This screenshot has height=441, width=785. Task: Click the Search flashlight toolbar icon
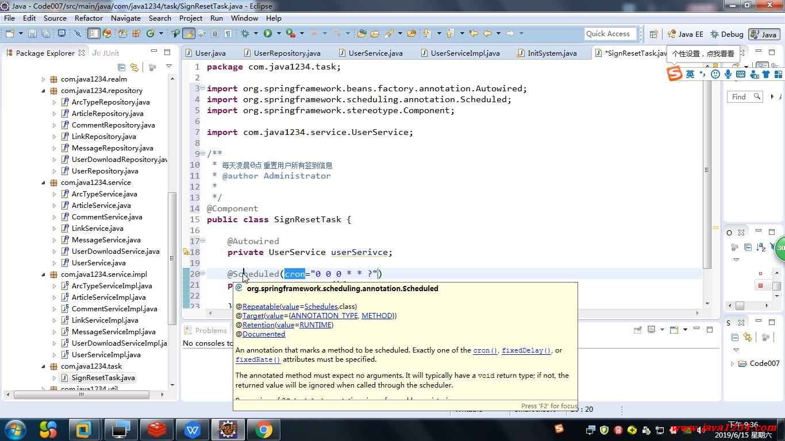[389, 33]
